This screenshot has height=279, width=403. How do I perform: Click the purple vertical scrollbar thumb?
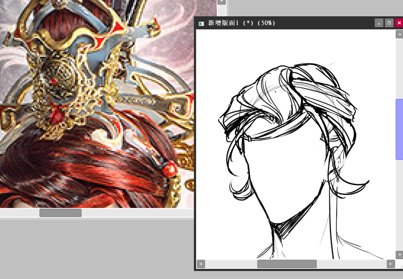(x=399, y=129)
